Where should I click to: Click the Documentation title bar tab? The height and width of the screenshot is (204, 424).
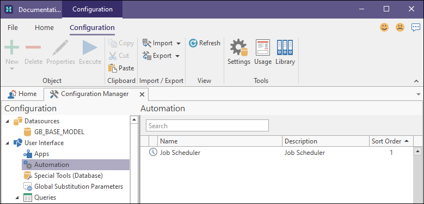coord(40,9)
